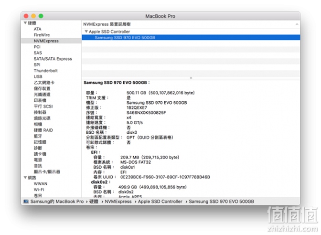Select 光纖通道 in the sidebar
Image resolution: width=321 pixels, height=235 pixels.
[x=42, y=95]
